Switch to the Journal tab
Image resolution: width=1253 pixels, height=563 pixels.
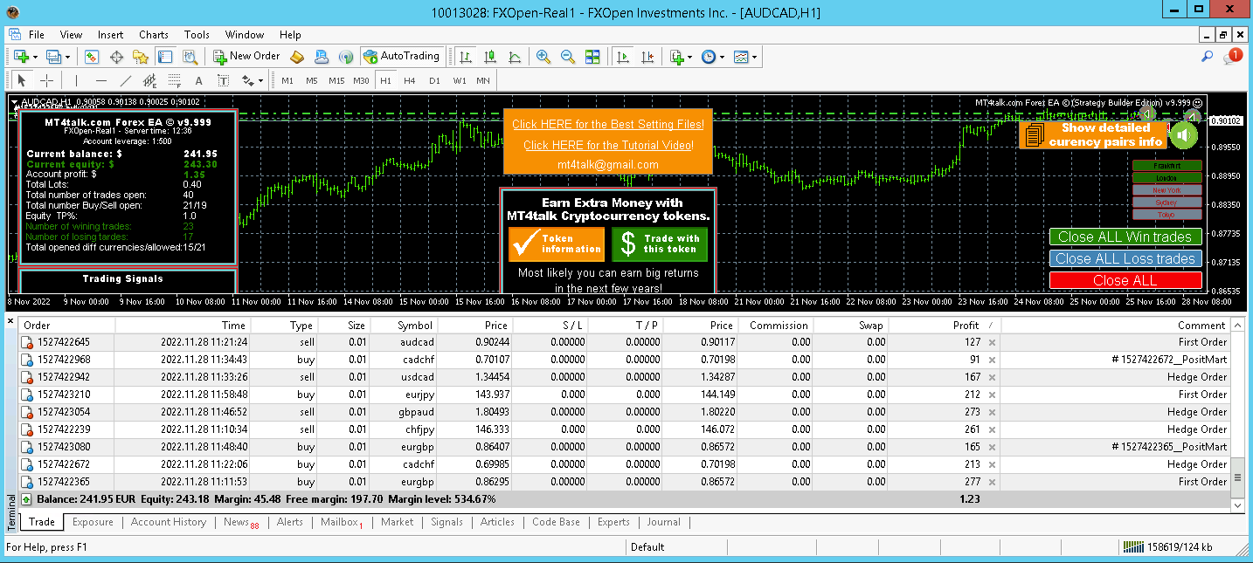pyautogui.click(x=664, y=522)
